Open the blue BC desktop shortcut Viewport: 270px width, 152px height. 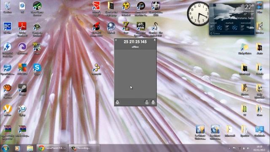coord(8,27)
